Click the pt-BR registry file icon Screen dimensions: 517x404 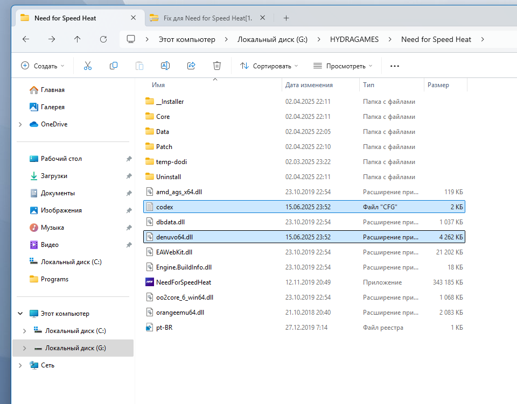[150, 327]
